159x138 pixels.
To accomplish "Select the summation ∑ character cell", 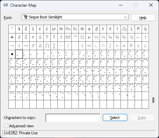I will tap(54, 46).
